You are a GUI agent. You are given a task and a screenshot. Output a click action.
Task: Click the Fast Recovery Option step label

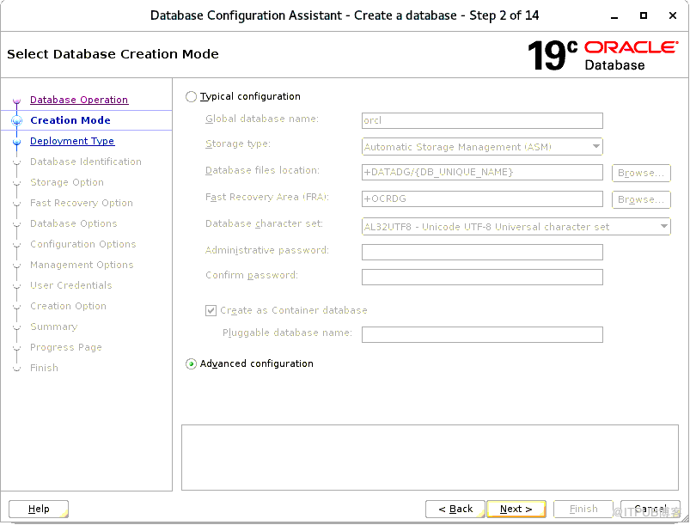[82, 203]
